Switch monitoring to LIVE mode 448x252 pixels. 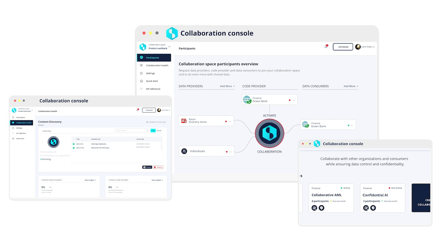153,131
